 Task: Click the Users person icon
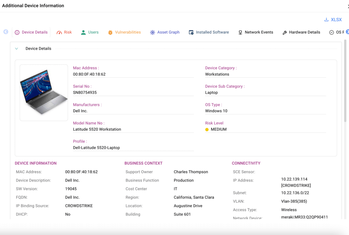(83, 32)
